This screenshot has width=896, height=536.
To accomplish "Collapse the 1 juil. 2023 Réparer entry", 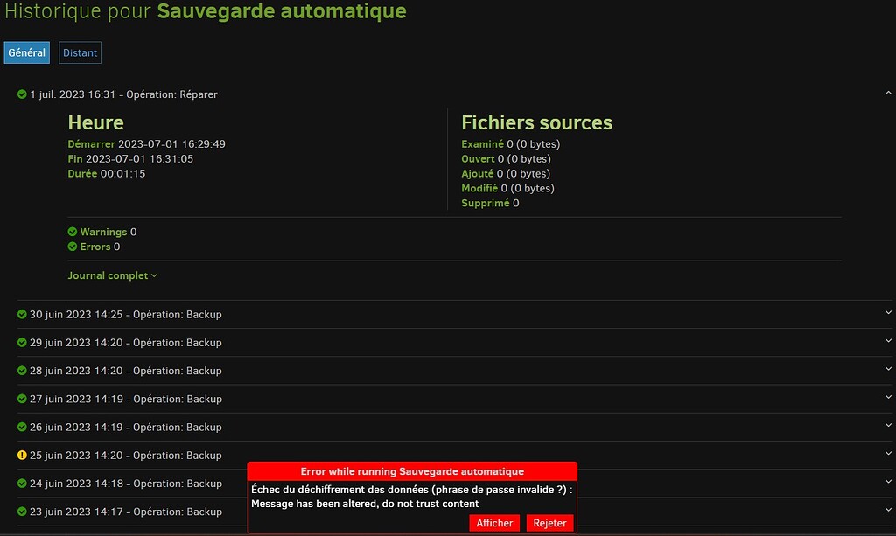I will click(888, 93).
